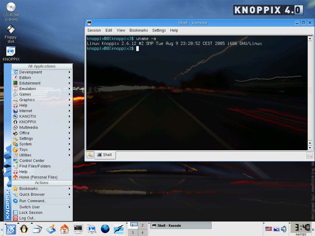Viewport: 315px width, 236px height.
Task: Click the Shell - Konsole taskbar button
Action: coord(181,226)
